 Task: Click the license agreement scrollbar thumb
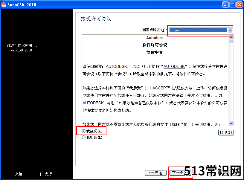pyautogui.click(x=231, y=41)
